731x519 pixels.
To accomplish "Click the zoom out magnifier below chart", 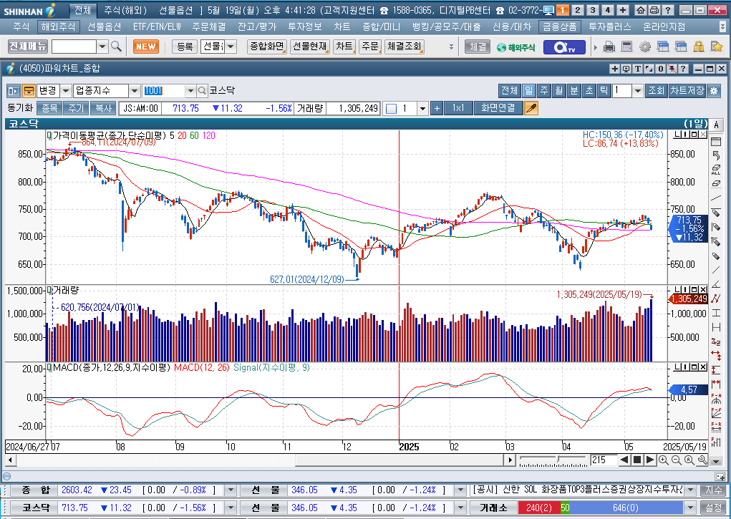I will (676, 460).
